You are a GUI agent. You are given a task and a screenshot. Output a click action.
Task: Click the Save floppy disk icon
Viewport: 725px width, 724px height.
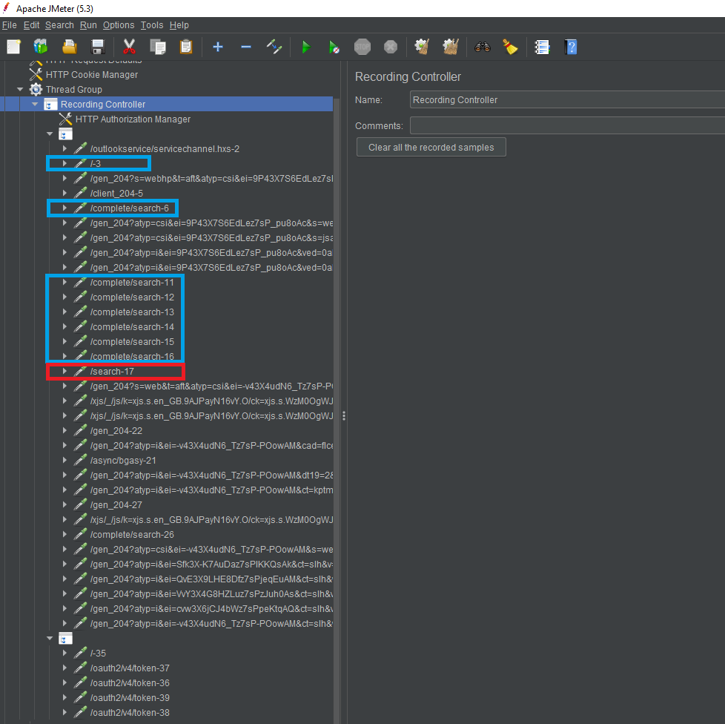tap(97, 47)
